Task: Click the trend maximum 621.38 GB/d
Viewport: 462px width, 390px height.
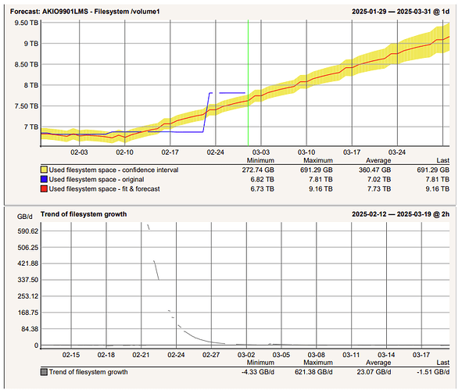Action: click(313, 372)
